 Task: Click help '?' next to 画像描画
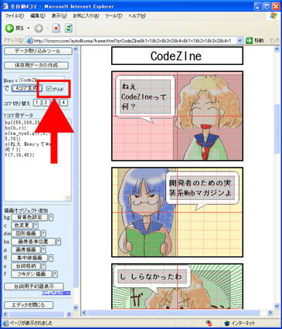tap(44, 249)
